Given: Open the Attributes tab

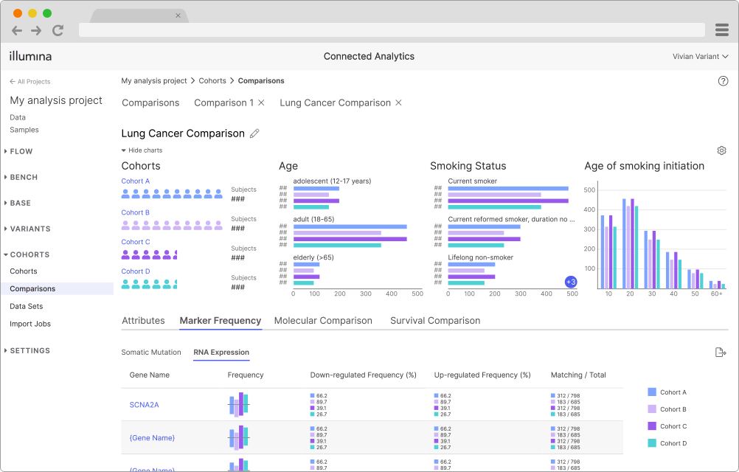Looking at the screenshot, I should click(143, 321).
